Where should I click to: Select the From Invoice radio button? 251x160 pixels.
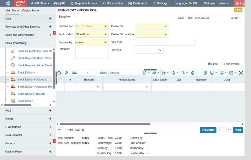(x=222, y=64)
